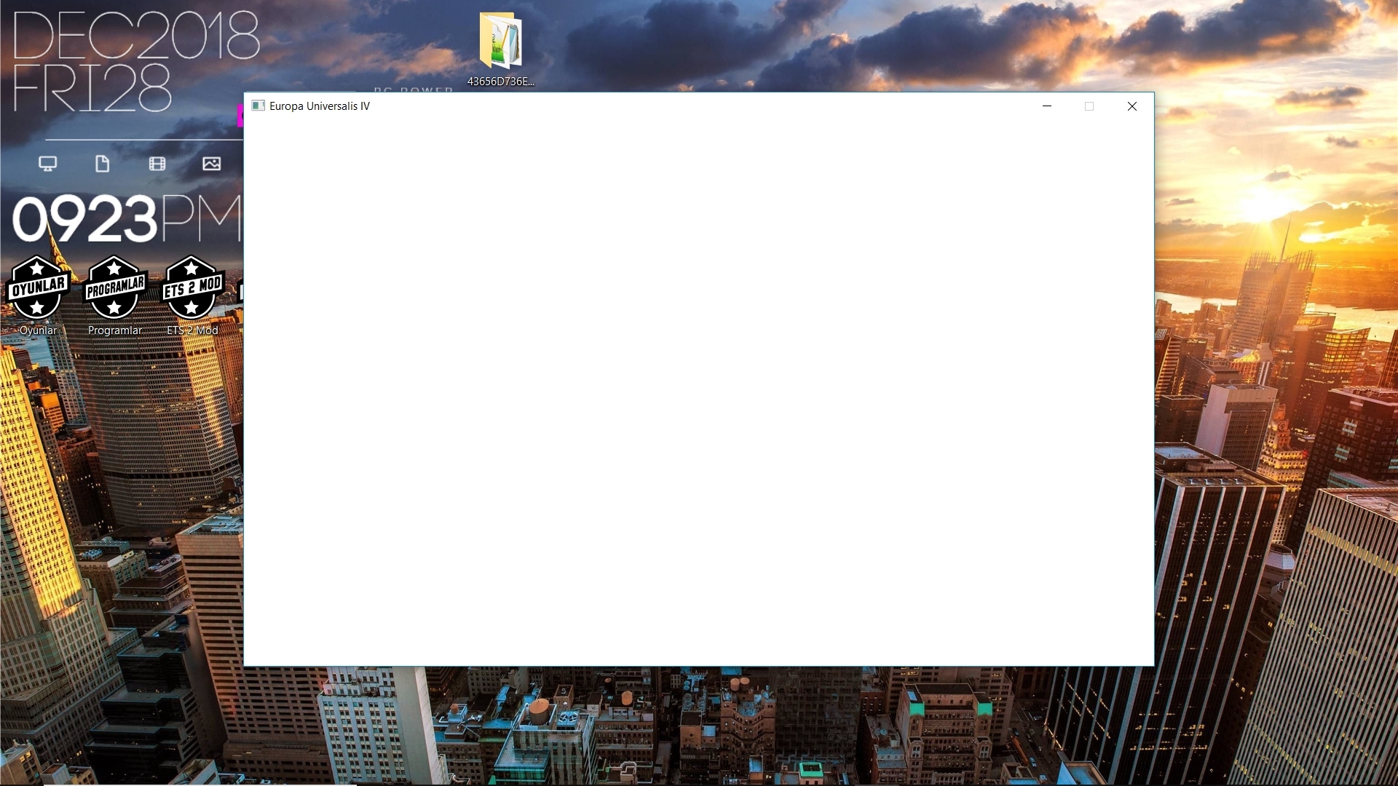Image resolution: width=1398 pixels, height=786 pixels.
Task: Select the Oyunlar text label
Action: [38, 330]
